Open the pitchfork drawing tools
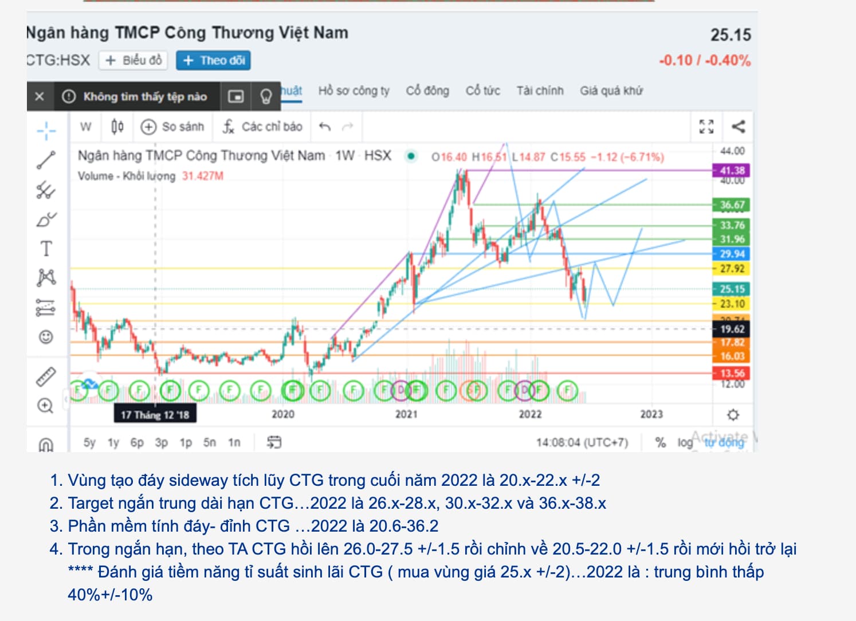856x621 pixels. pyautogui.click(x=46, y=190)
